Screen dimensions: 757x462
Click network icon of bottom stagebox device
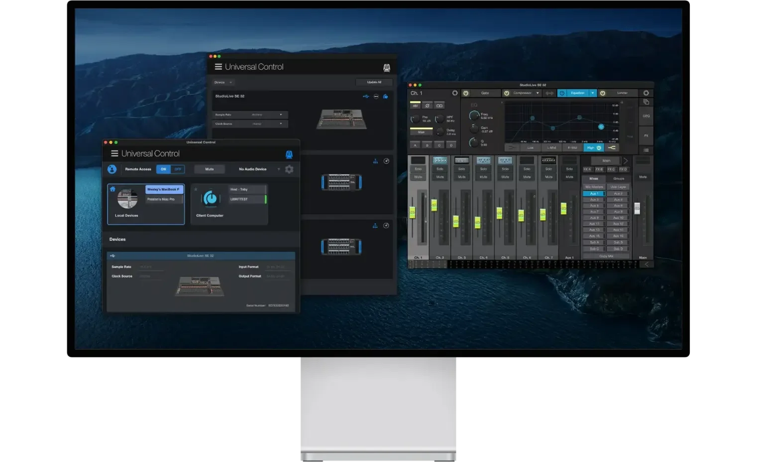pos(375,226)
